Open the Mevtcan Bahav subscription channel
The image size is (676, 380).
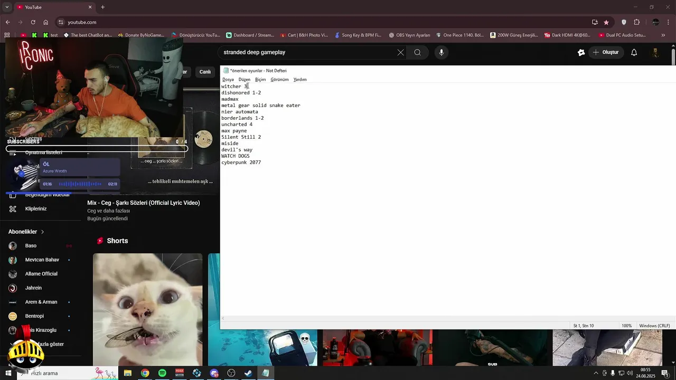click(x=42, y=260)
